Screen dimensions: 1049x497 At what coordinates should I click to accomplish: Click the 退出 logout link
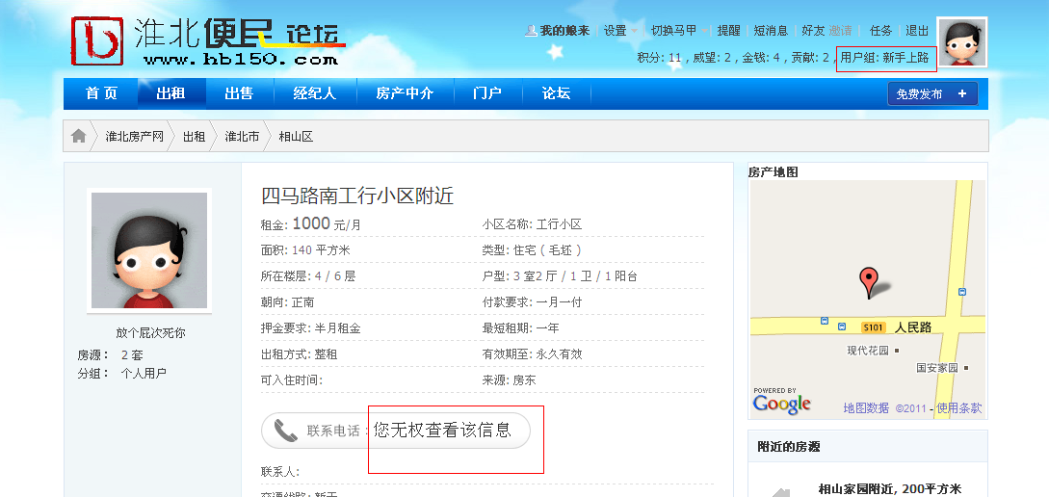click(917, 31)
